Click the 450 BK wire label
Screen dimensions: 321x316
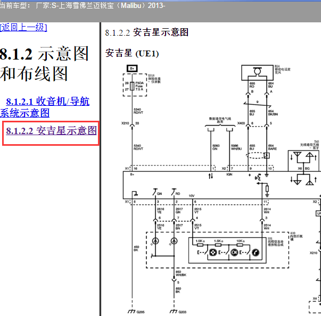136,248
